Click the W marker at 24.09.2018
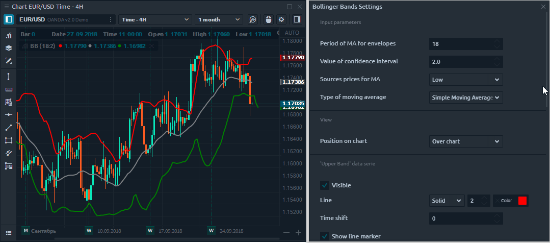550x243 pixels. point(211,231)
